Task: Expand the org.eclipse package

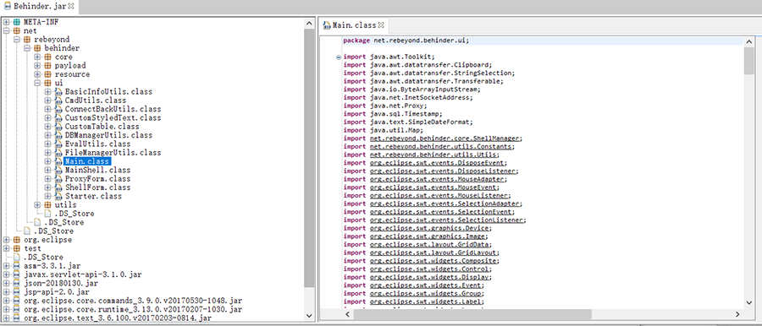Action: (x=6, y=240)
